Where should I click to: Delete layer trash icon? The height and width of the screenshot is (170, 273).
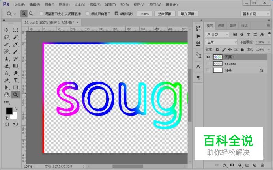(262, 165)
